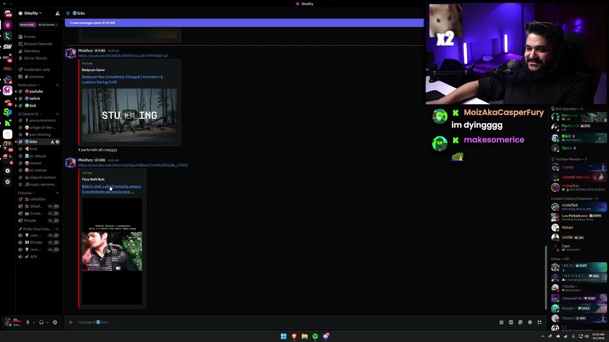The image size is (609, 342).
Task: Open Babrik shah Laila video title link
Action: (x=111, y=189)
